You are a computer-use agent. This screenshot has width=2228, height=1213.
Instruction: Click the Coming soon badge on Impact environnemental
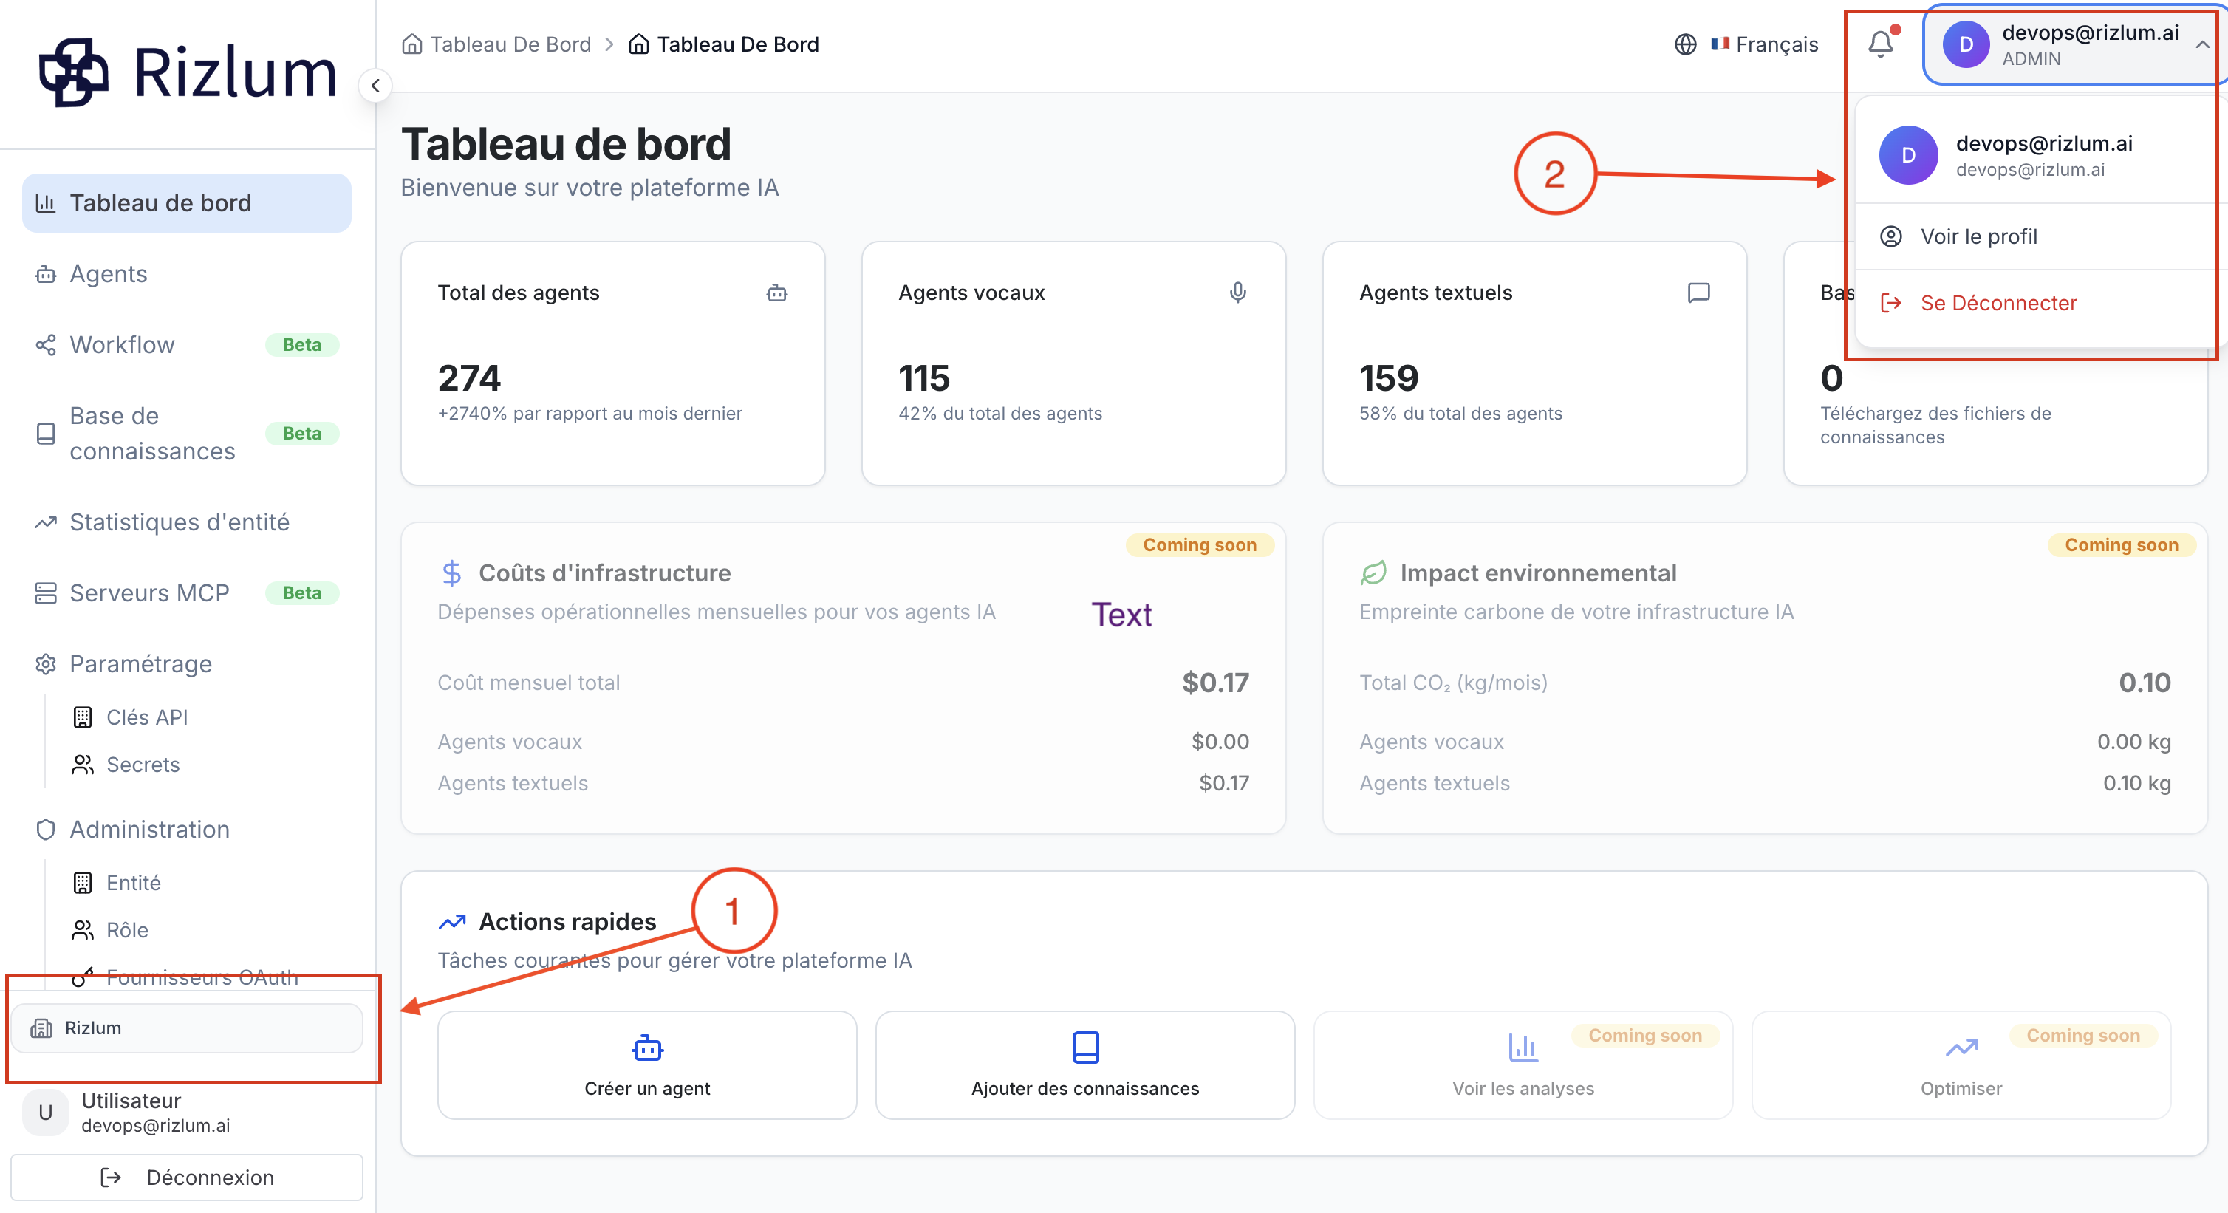[2121, 545]
